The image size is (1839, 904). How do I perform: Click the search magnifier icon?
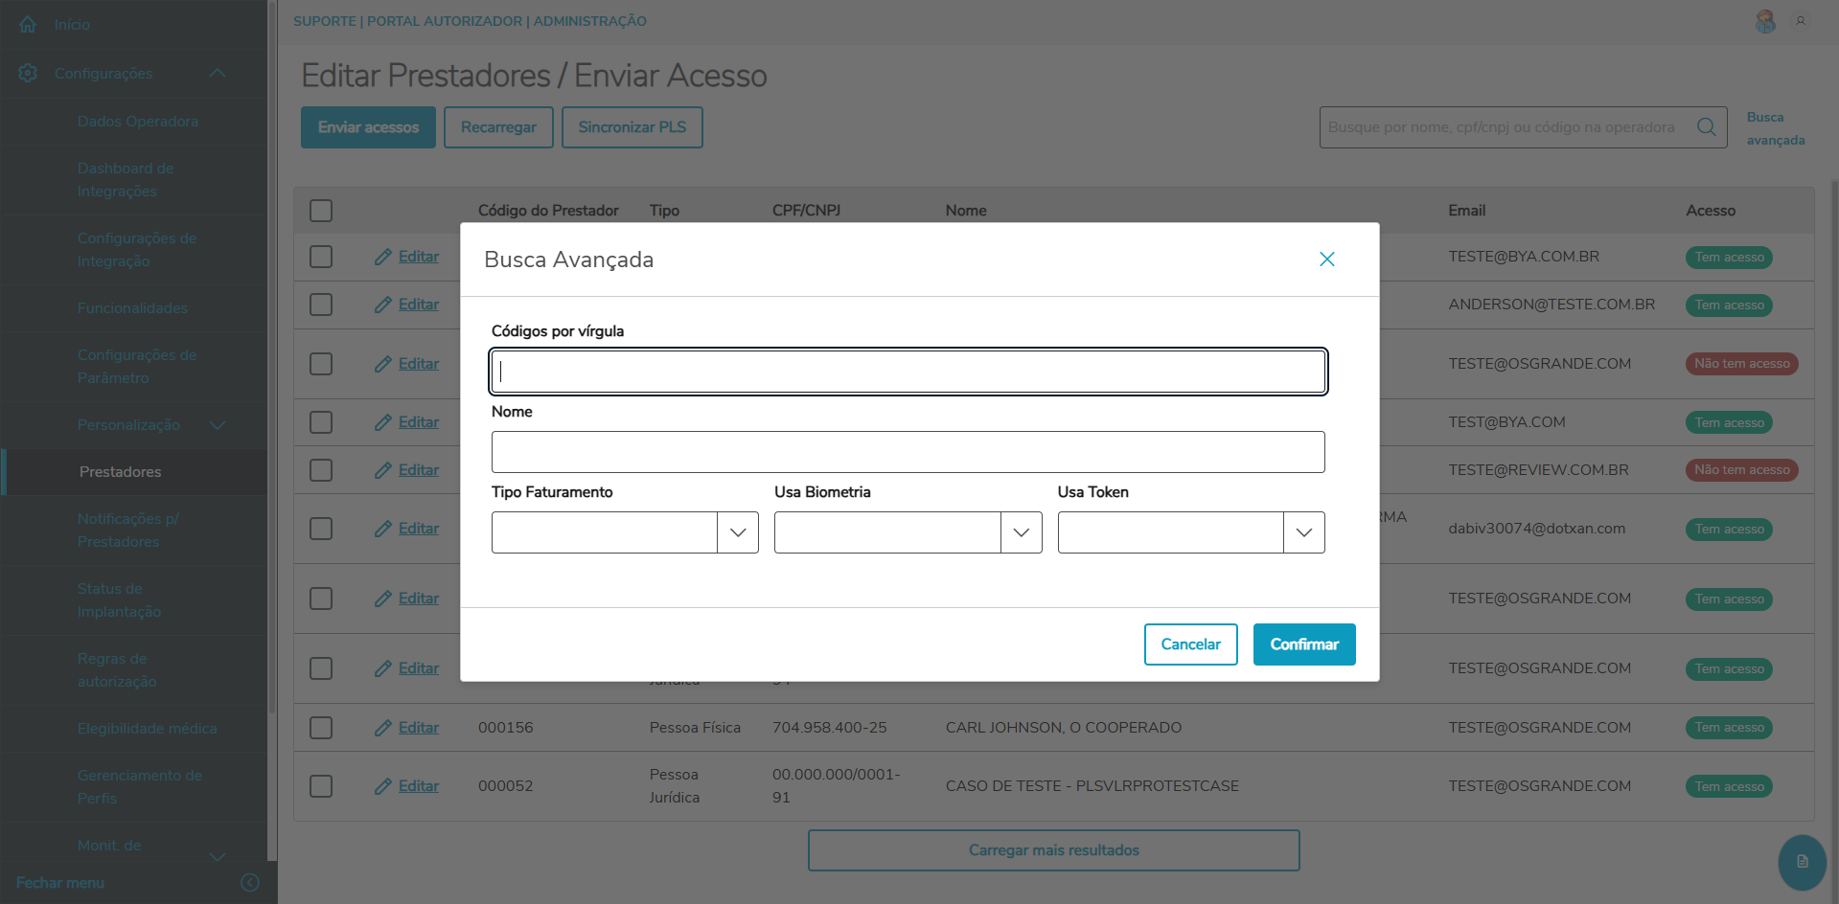click(1706, 127)
